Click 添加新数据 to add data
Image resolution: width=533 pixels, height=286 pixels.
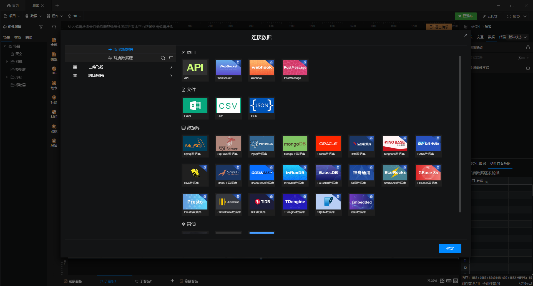coord(120,50)
